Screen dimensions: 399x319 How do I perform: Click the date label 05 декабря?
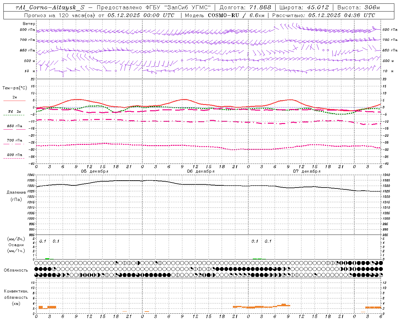point(95,171)
